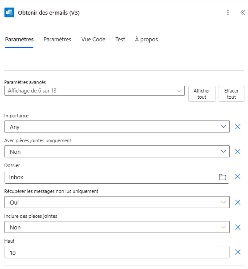This screenshot has width=248, height=269.
Task: Expand the Paramètres avancés dropdown
Action: [x=94, y=91]
